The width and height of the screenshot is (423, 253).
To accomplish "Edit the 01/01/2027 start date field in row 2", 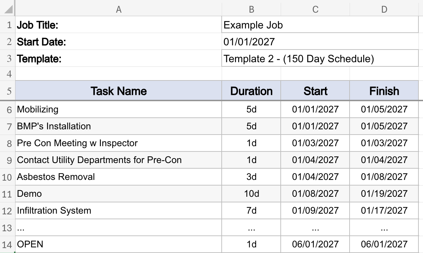I will click(x=320, y=42).
